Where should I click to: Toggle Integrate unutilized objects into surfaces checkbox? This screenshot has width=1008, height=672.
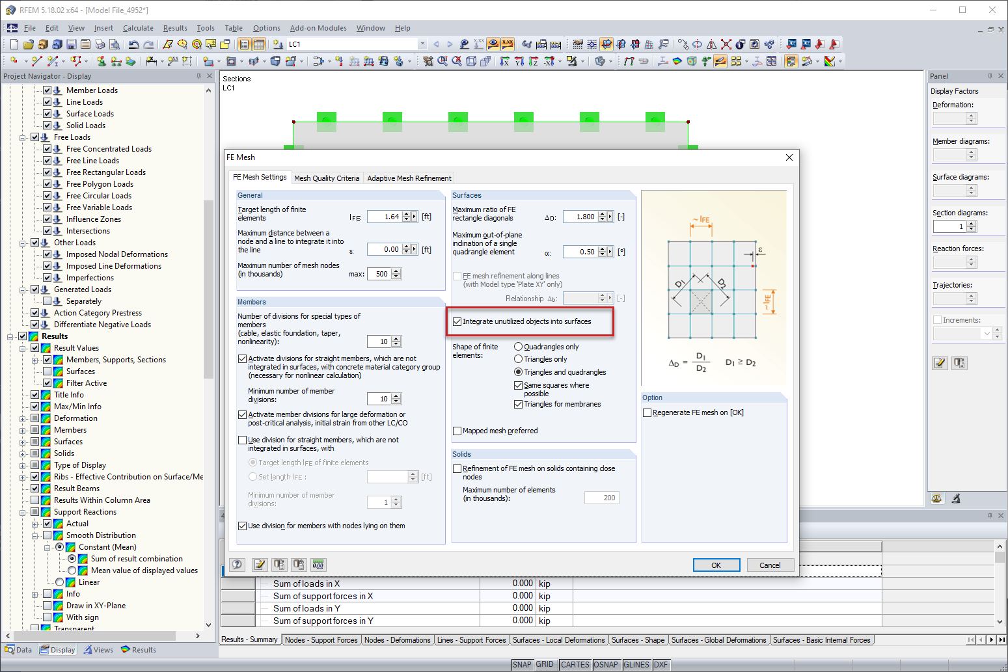457,321
